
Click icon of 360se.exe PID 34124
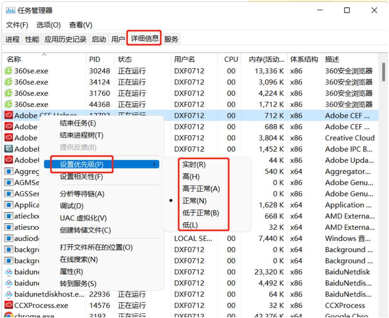coord(9,82)
